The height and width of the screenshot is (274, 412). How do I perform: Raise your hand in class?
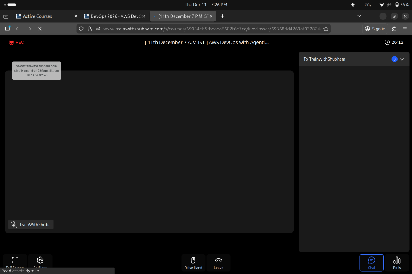point(193,263)
